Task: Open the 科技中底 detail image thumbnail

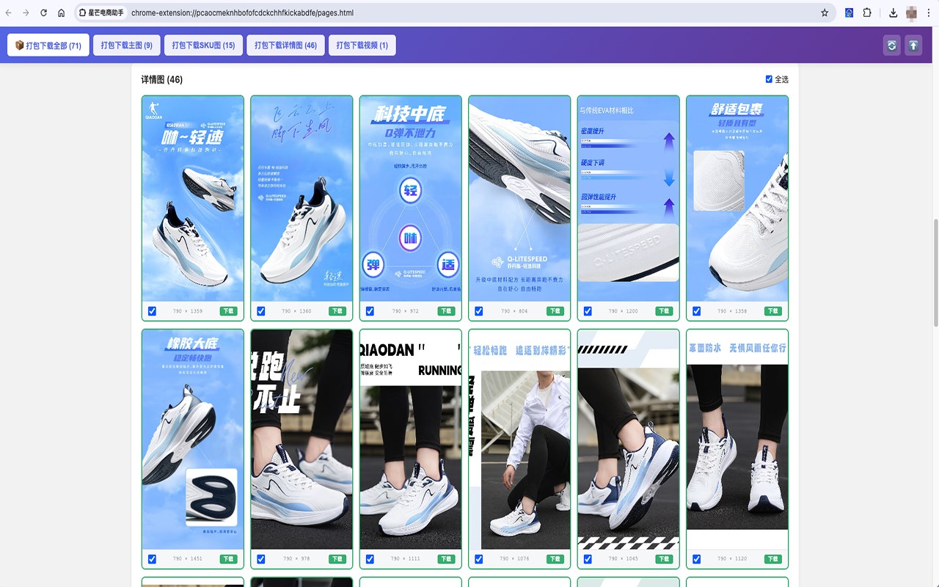Action: click(411, 199)
